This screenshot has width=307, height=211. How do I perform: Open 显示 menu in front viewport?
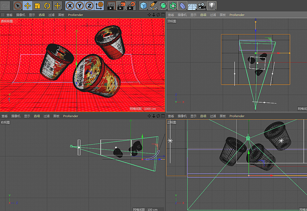pos(193,116)
